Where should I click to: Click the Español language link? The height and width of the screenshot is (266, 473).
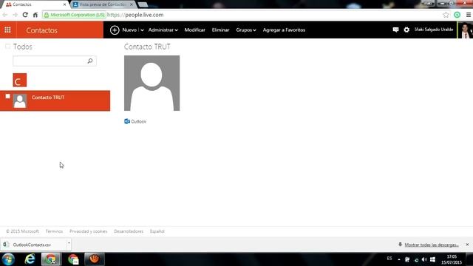pos(157,231)
